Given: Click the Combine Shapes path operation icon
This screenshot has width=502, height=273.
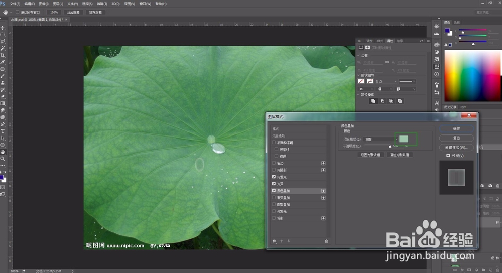Looking at the screenshot, I should (373, 101).
